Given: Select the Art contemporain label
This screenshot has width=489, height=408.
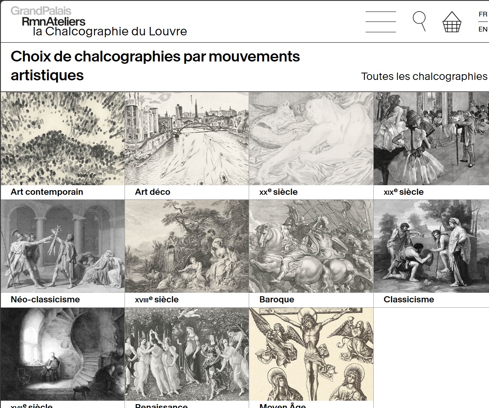Looking at the screenshot, I should click(47, 192).
